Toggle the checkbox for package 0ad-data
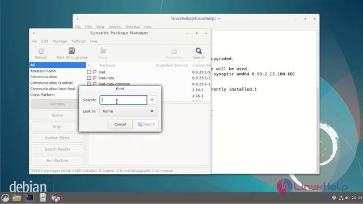This screenshot has width=363, height=204. tap(89, 78)
